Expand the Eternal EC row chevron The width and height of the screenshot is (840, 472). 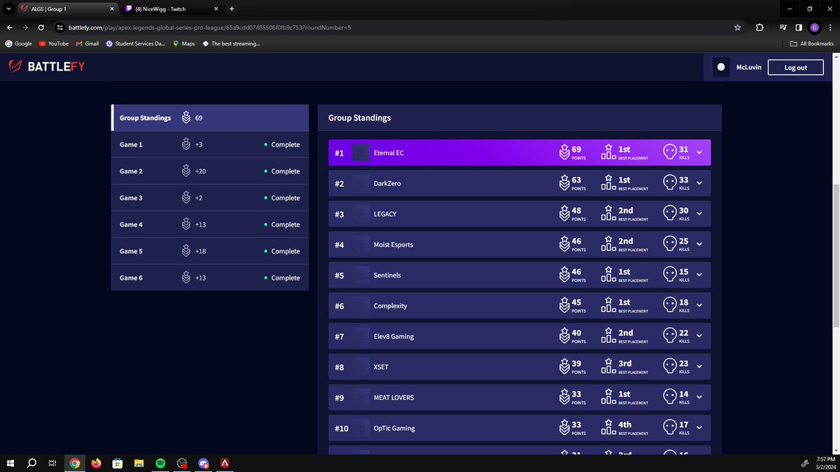click(699, 152)
